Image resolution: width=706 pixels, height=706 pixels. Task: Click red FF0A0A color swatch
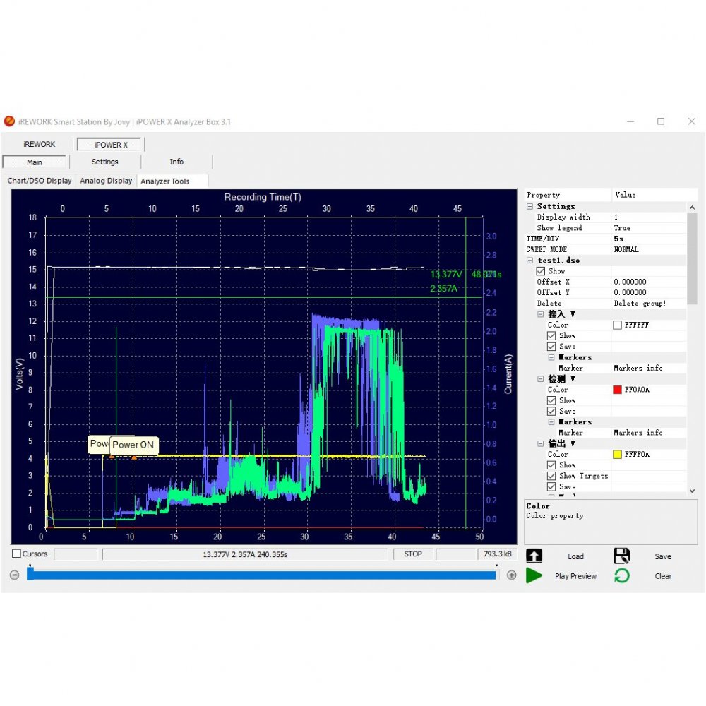(617, 390)
